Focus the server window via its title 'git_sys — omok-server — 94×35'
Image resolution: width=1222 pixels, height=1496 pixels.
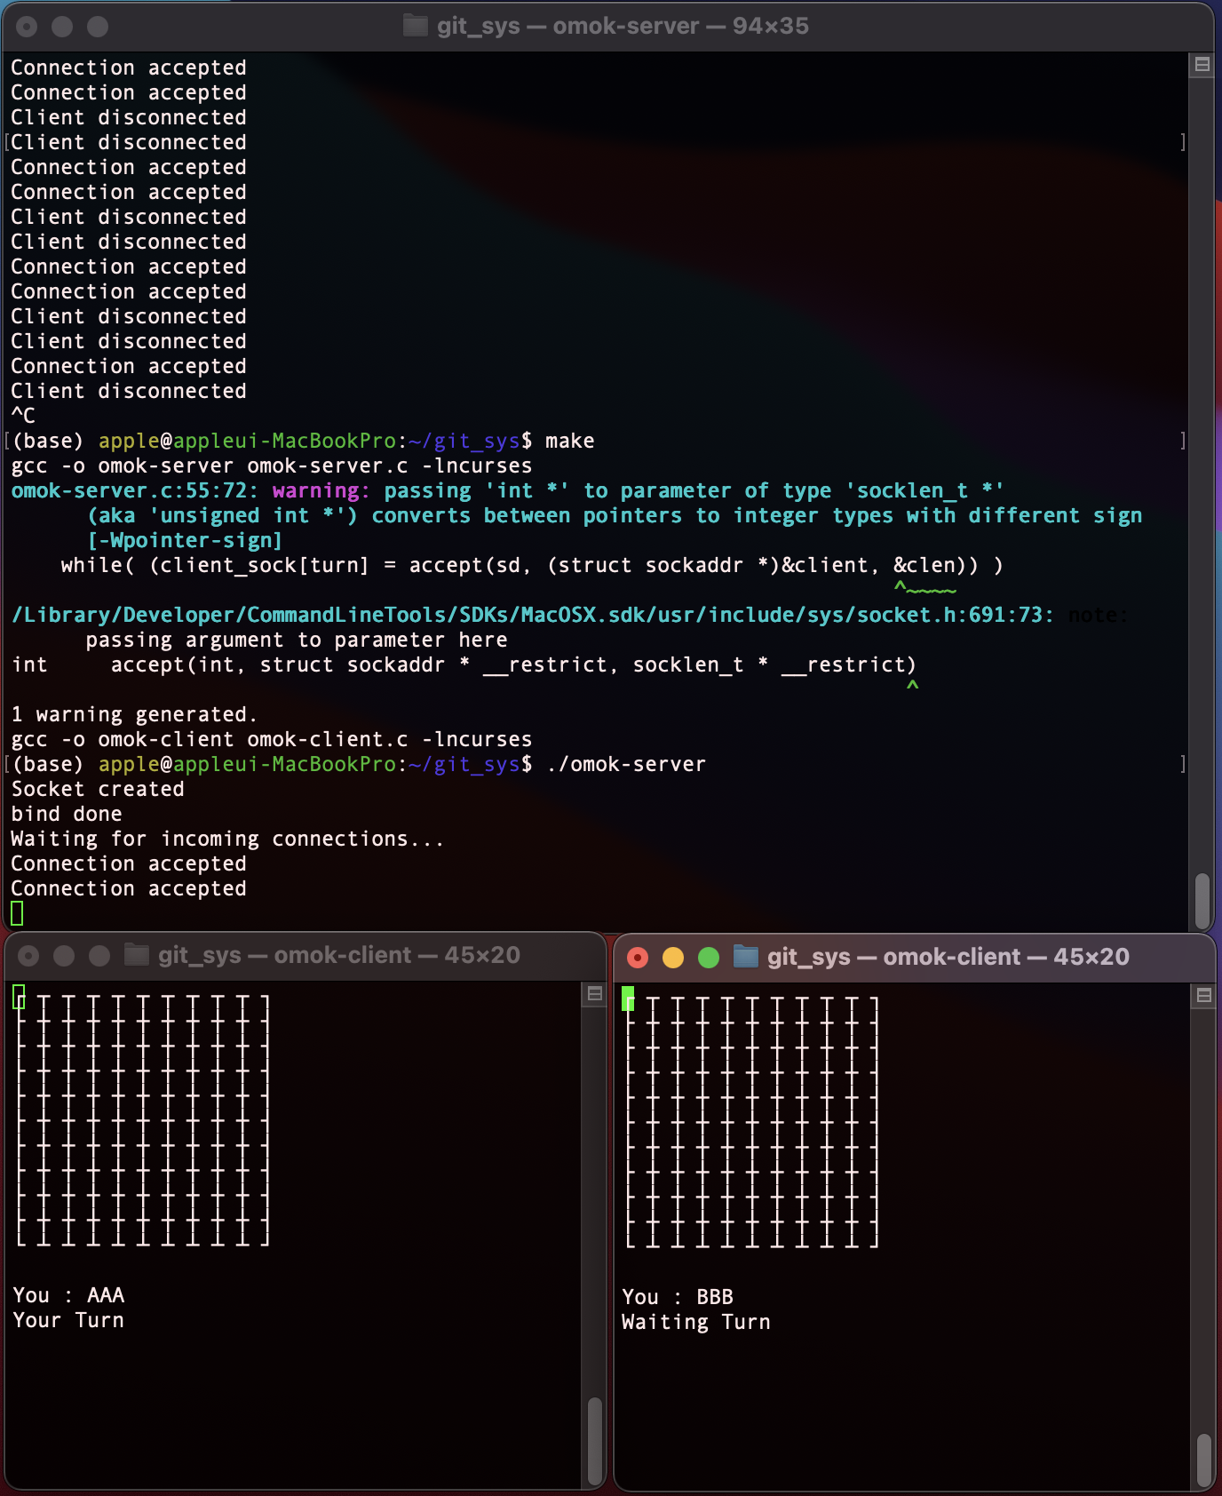tap(623, 26)
